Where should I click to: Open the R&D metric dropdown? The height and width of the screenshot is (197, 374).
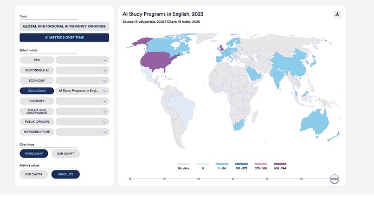[82, 60]
